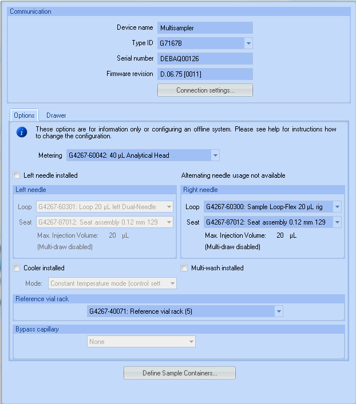
Task: Click the Left needle Loop dropdown
Action: (105, 207)
